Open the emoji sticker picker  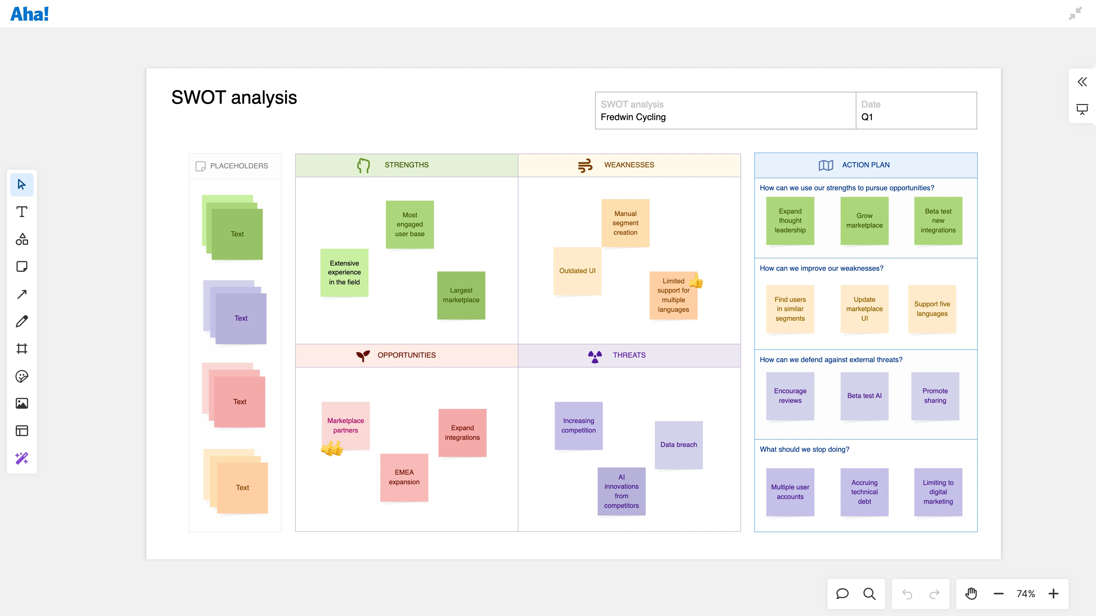pyautogui.click(x=22, y=376)
